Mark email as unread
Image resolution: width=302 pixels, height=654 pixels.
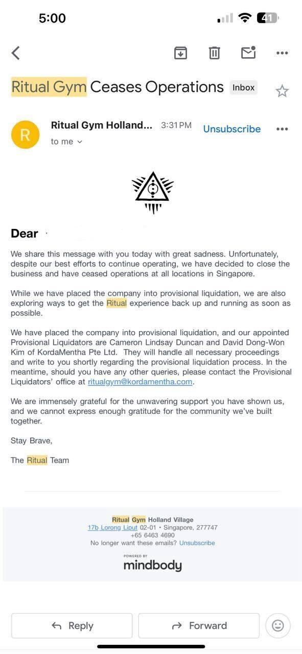point(248,53)
